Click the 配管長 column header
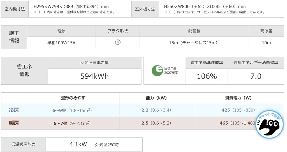287x152 pixels. [194, 31]
